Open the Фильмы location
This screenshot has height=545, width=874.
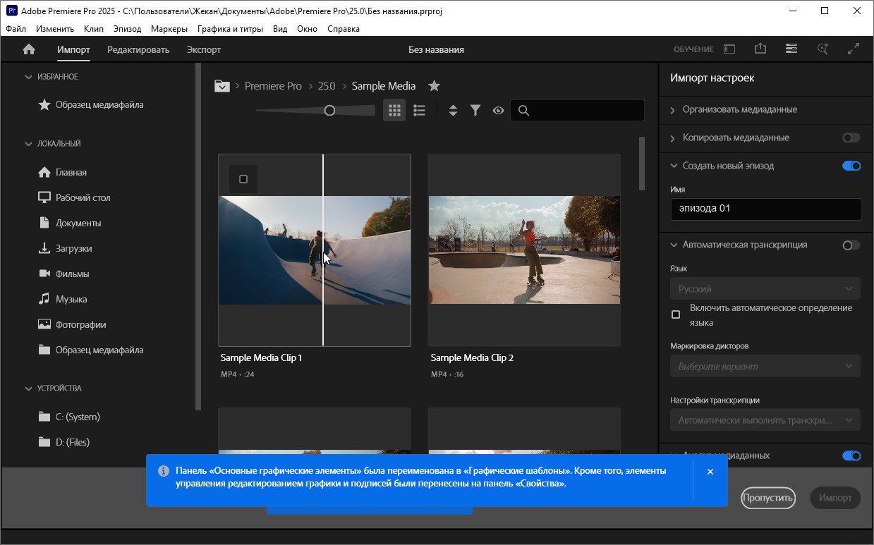63,274
